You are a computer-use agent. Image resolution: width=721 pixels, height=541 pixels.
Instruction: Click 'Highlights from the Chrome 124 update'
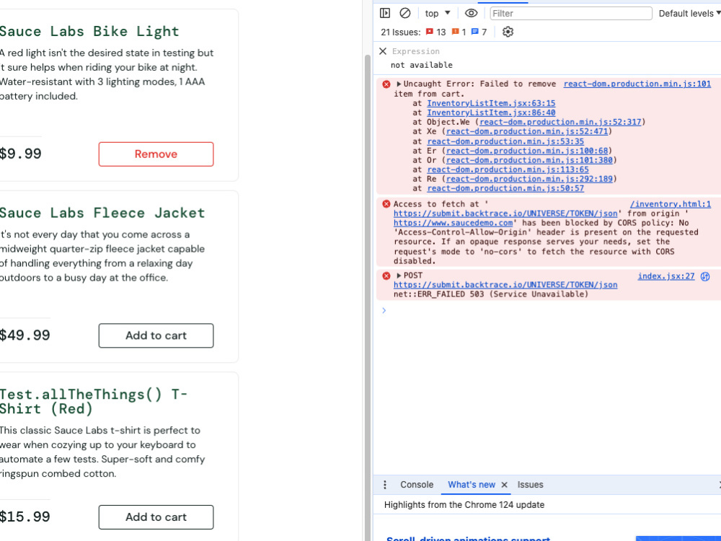[x=464, y=505]
